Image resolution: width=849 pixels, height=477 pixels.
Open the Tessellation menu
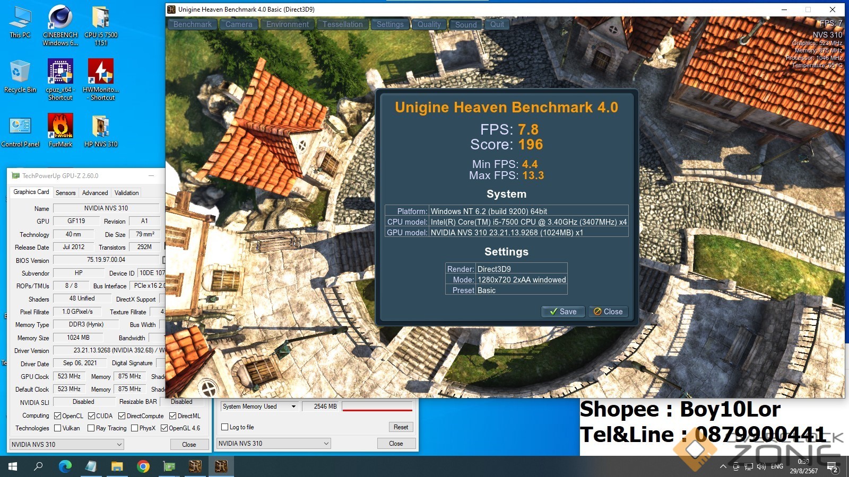(342, 24)
